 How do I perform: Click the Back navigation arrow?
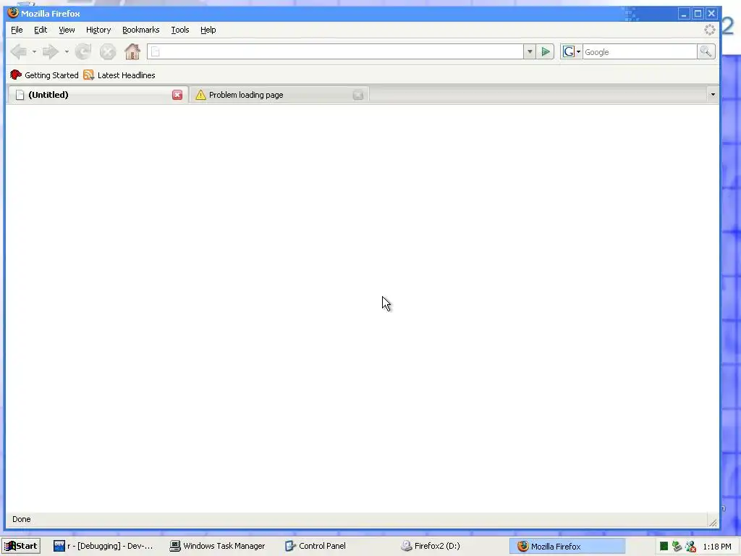point(18,51)
